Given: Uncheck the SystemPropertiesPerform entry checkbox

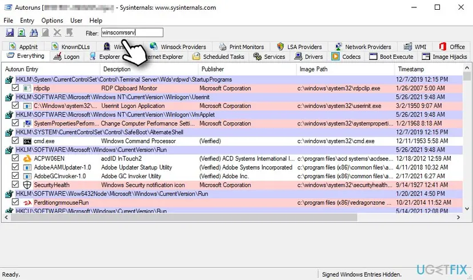Looking at the screenshot, I should point(15,123).
